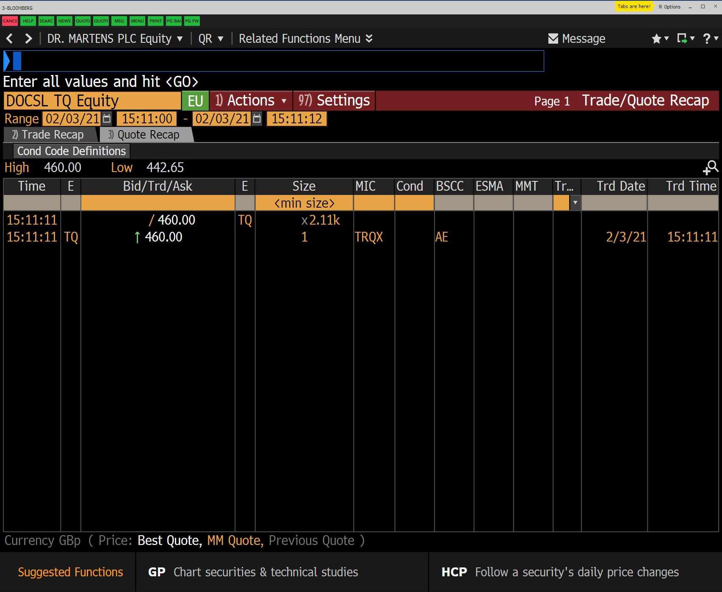Image resolution: width=722 pixels, height=592 pixels.
Task: Click the Bid/Trd/Ask column header
Action: [x=158, y=186]
